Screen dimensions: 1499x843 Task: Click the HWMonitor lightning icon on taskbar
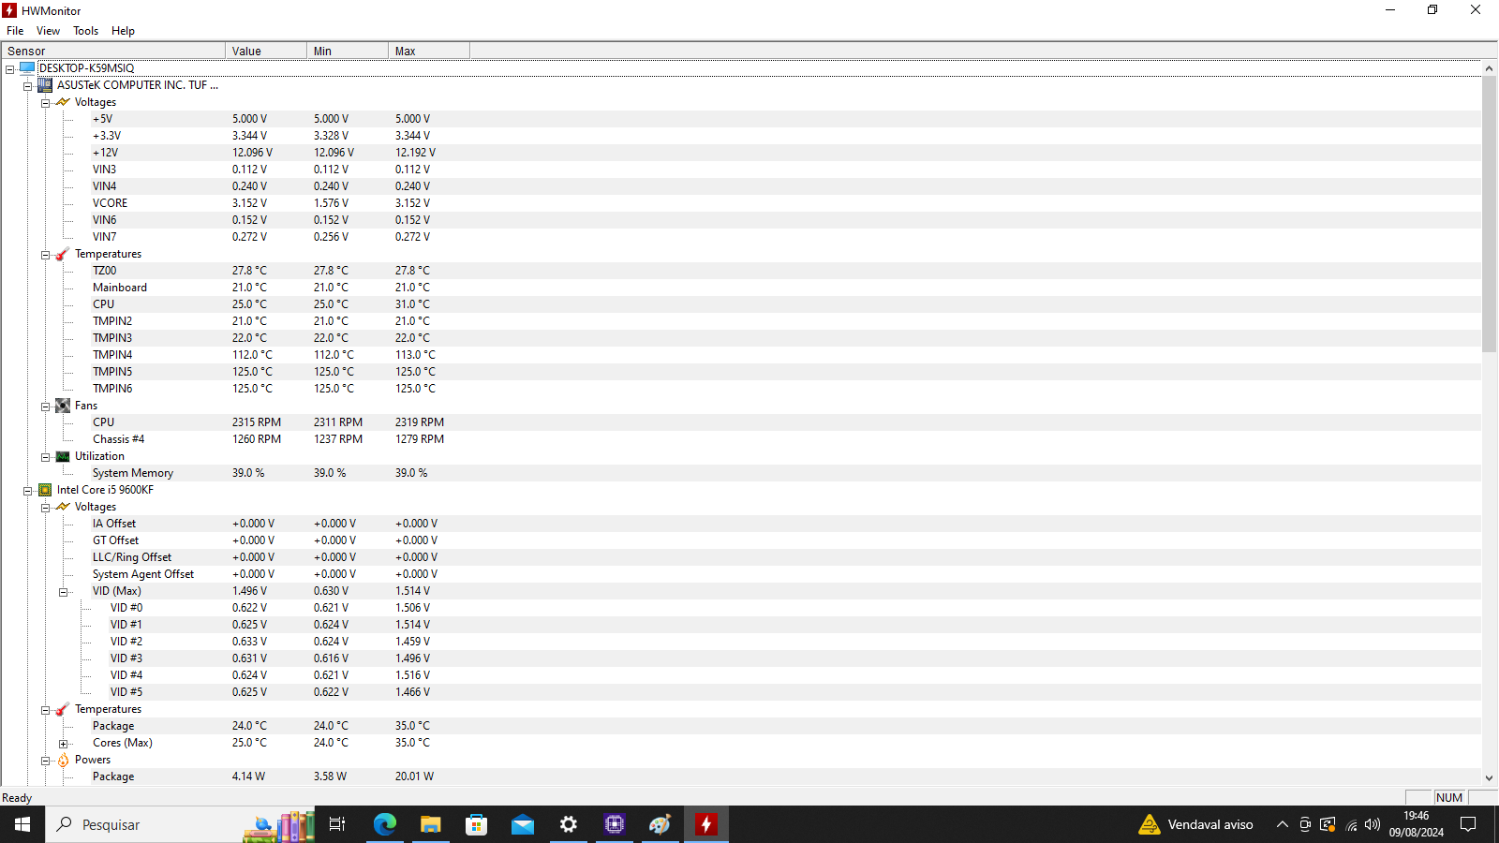pos(705,824)
